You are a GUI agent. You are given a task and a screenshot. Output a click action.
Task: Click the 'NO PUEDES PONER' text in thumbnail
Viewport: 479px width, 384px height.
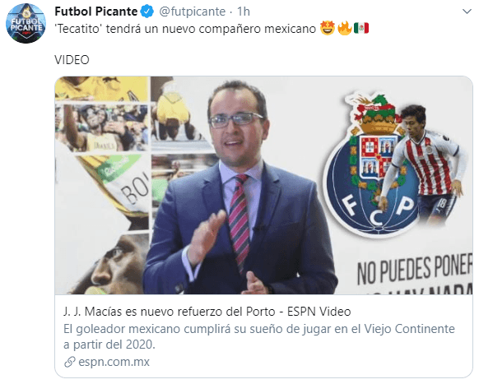[415, 268]
